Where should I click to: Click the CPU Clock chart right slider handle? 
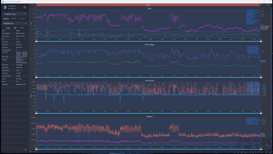tap(261, 113)
